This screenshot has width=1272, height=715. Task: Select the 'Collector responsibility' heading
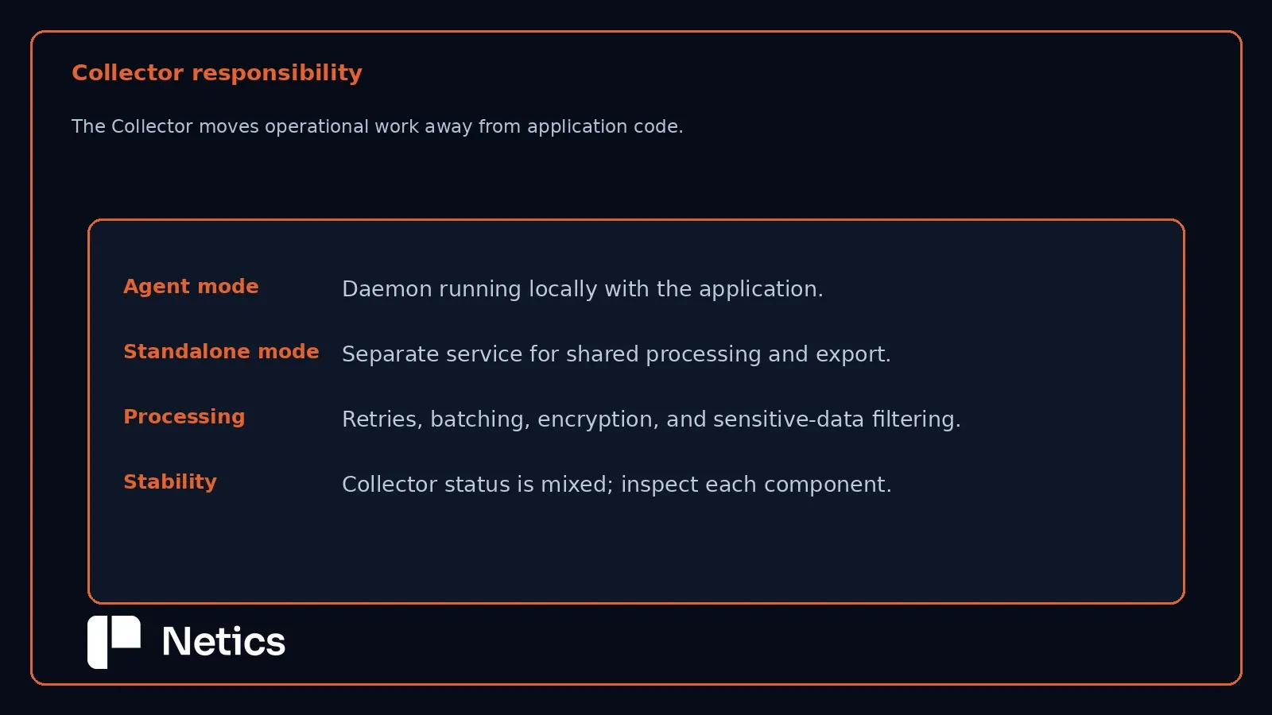pos(217,73)
